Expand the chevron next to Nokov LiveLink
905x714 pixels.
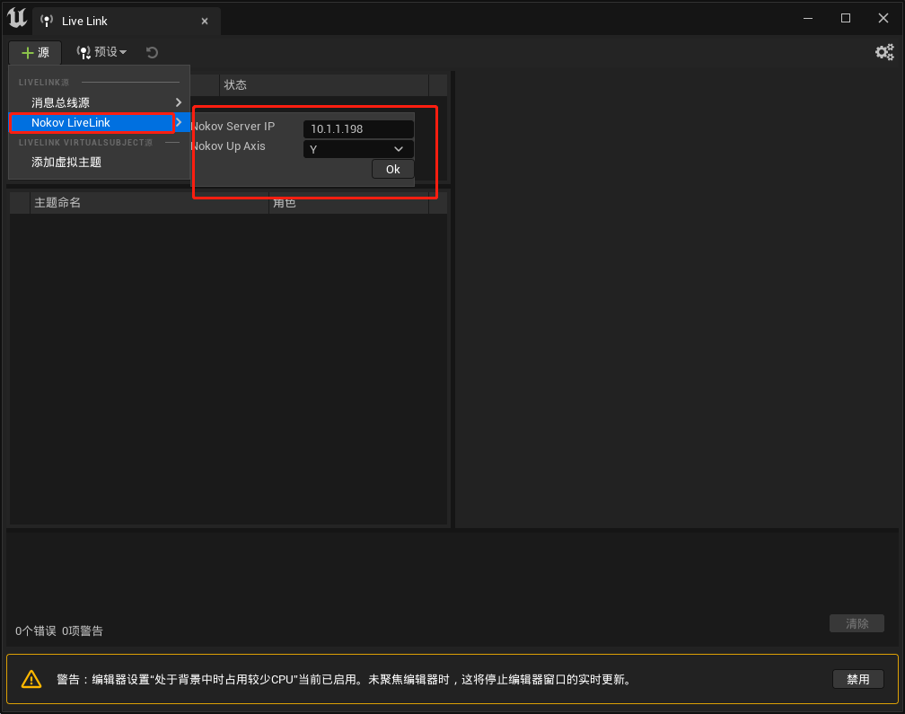[179, 122]
